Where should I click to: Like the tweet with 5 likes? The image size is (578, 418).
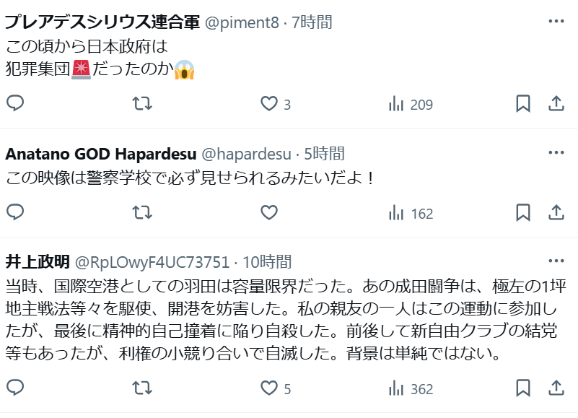(x=276, y=388)
